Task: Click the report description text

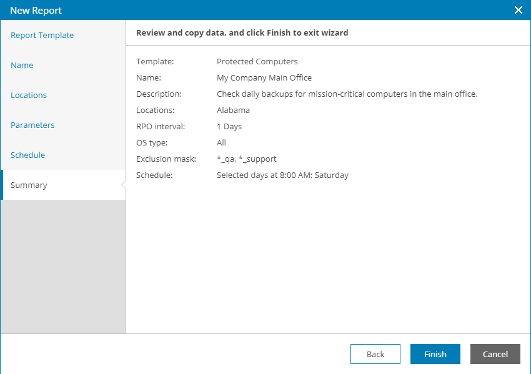Action: [347, 94]
